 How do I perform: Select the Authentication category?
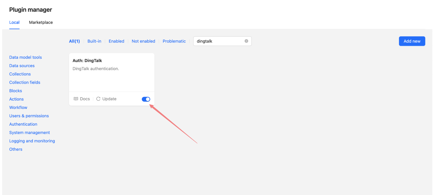click(23, 124)
